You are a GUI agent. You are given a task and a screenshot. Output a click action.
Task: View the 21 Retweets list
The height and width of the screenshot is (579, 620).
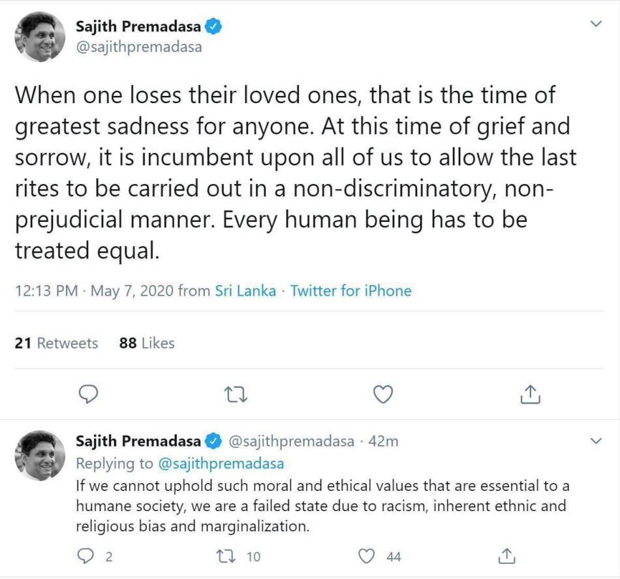[x=56, y=343]
